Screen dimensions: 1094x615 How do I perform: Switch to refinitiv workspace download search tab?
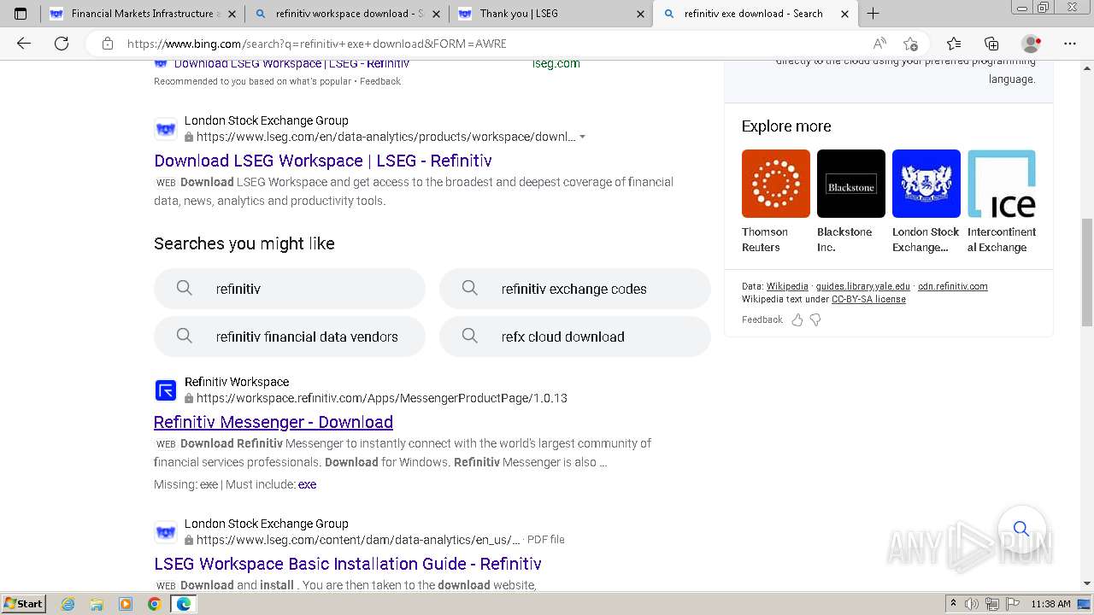point(346,14)
